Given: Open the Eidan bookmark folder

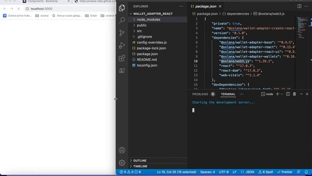Looking at the screenshot, I should click(91, 16).
